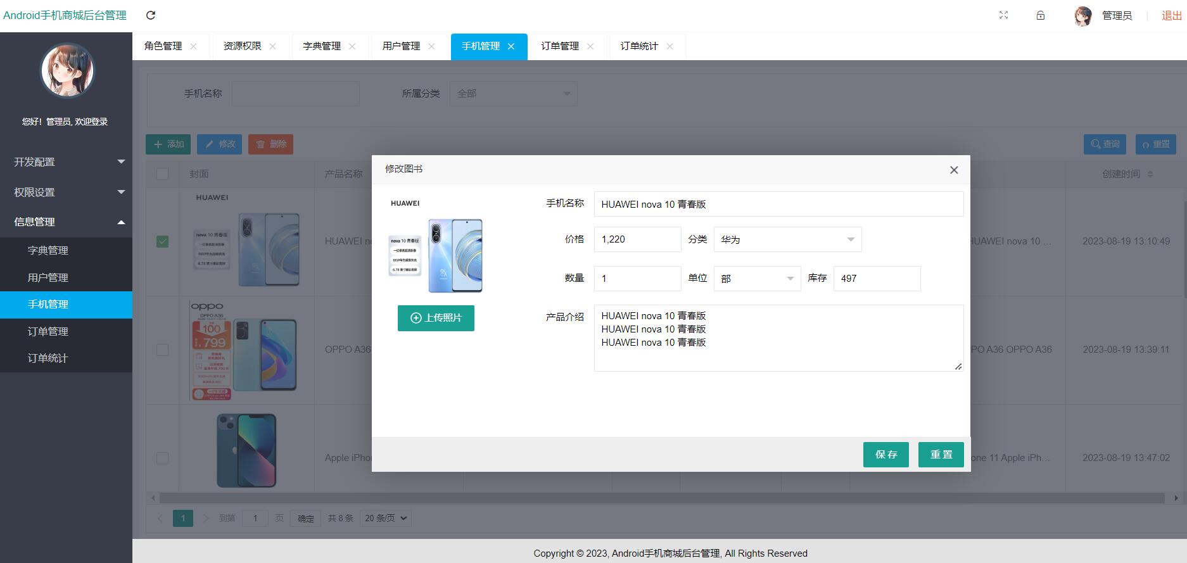
Task: Click the 退出 logout link
Action: [1171, 16]
